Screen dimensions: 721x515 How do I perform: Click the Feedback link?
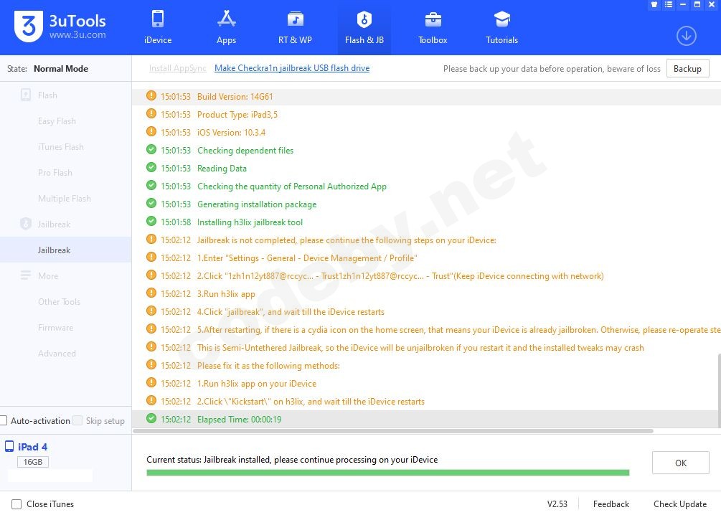click(611, 504)
